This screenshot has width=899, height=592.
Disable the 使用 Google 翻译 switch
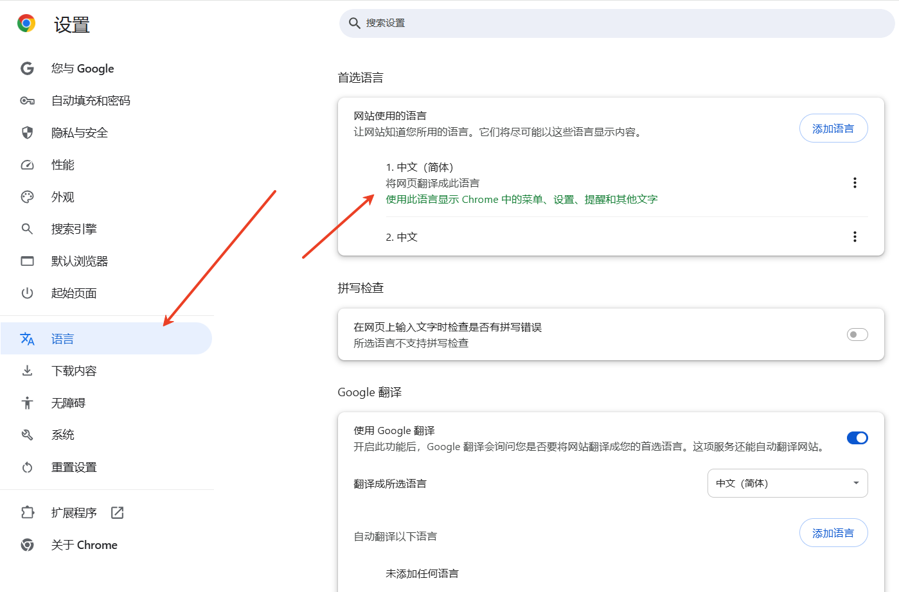[x=857, y=438]
